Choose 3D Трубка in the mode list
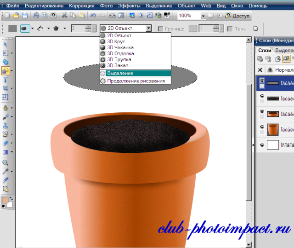This screenshot has width=294, height=248. coord(136,59)
